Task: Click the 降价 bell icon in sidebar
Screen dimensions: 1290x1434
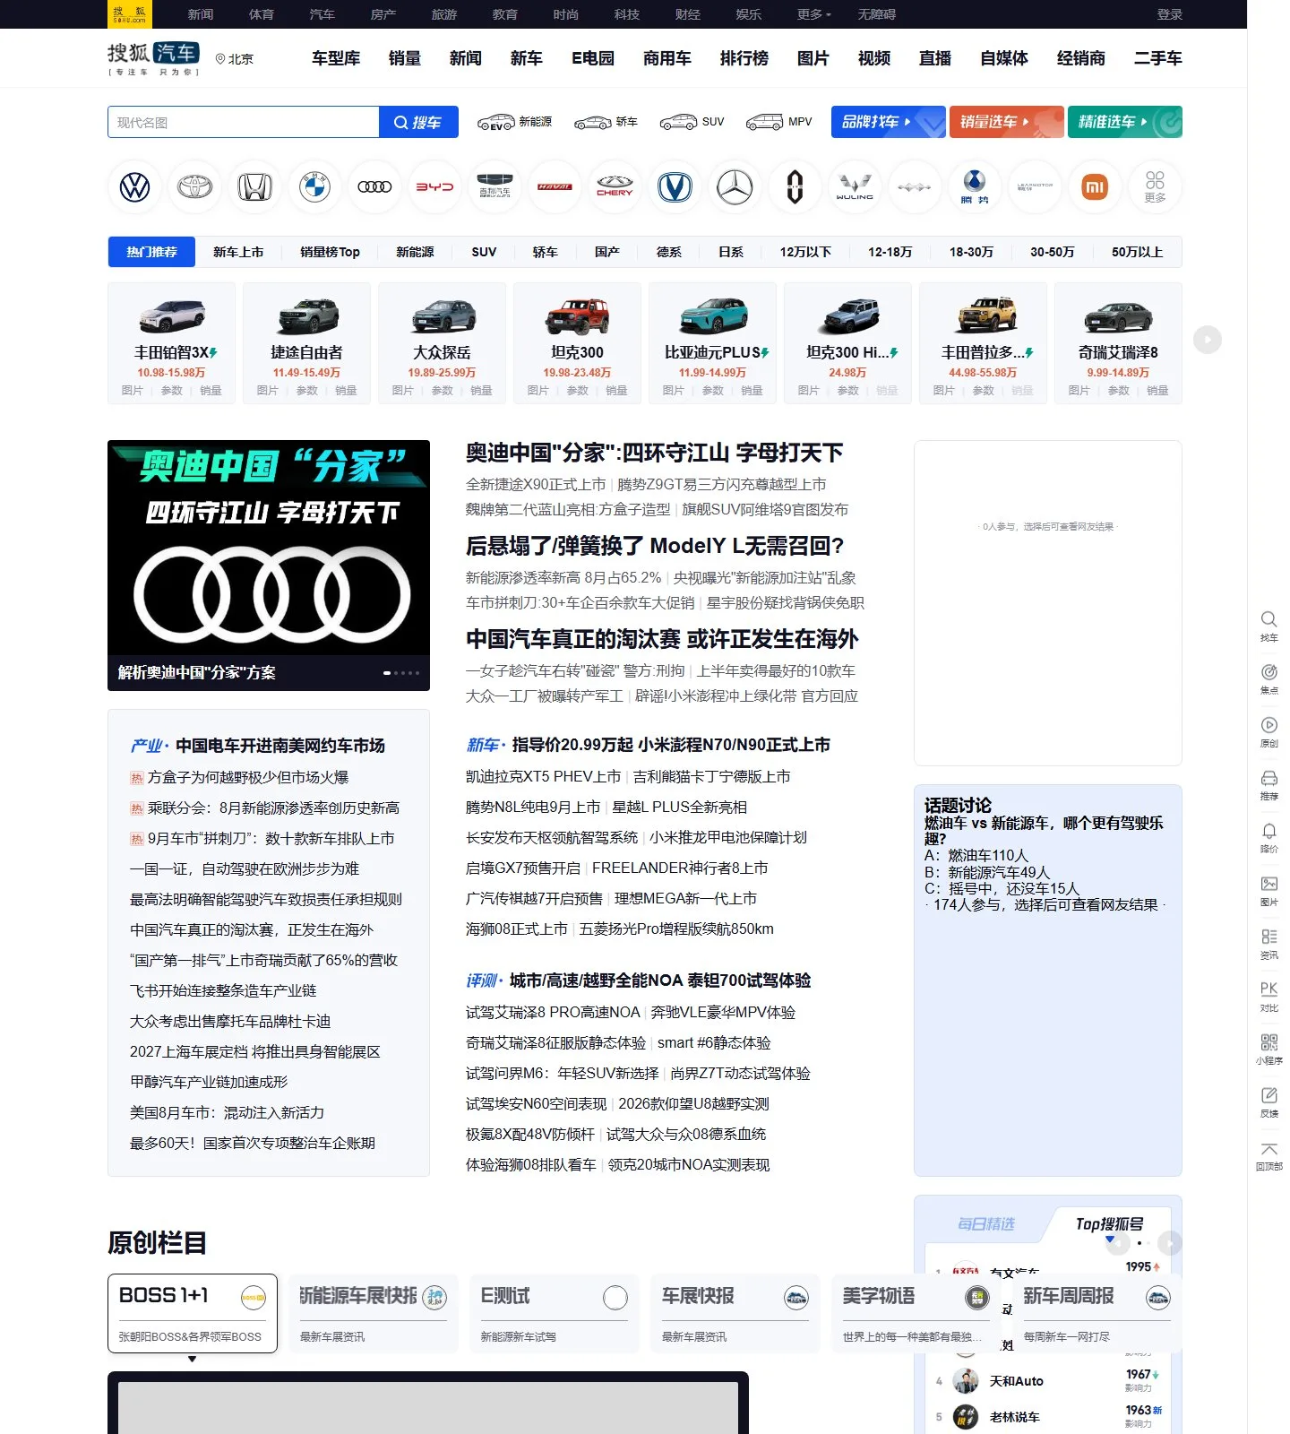Action: [1268, 837]
